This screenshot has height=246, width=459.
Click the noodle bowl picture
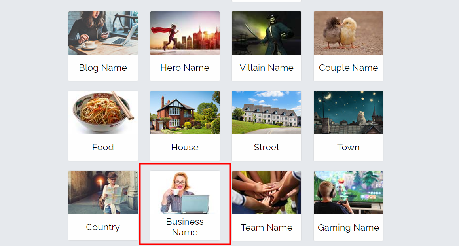(x=103, y=113)
